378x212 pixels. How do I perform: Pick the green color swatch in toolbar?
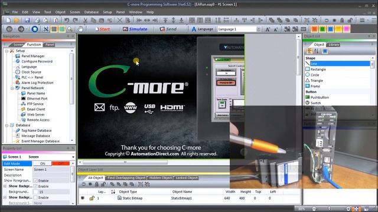click(x=322, y=29)
